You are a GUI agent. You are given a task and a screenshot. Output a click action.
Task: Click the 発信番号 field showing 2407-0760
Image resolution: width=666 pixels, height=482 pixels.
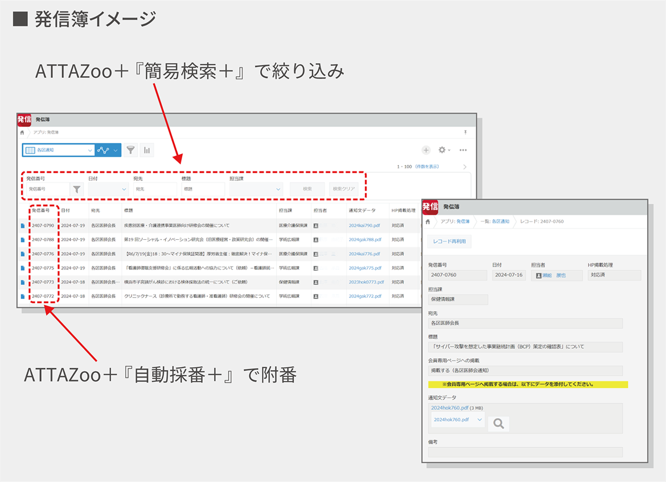458,275
